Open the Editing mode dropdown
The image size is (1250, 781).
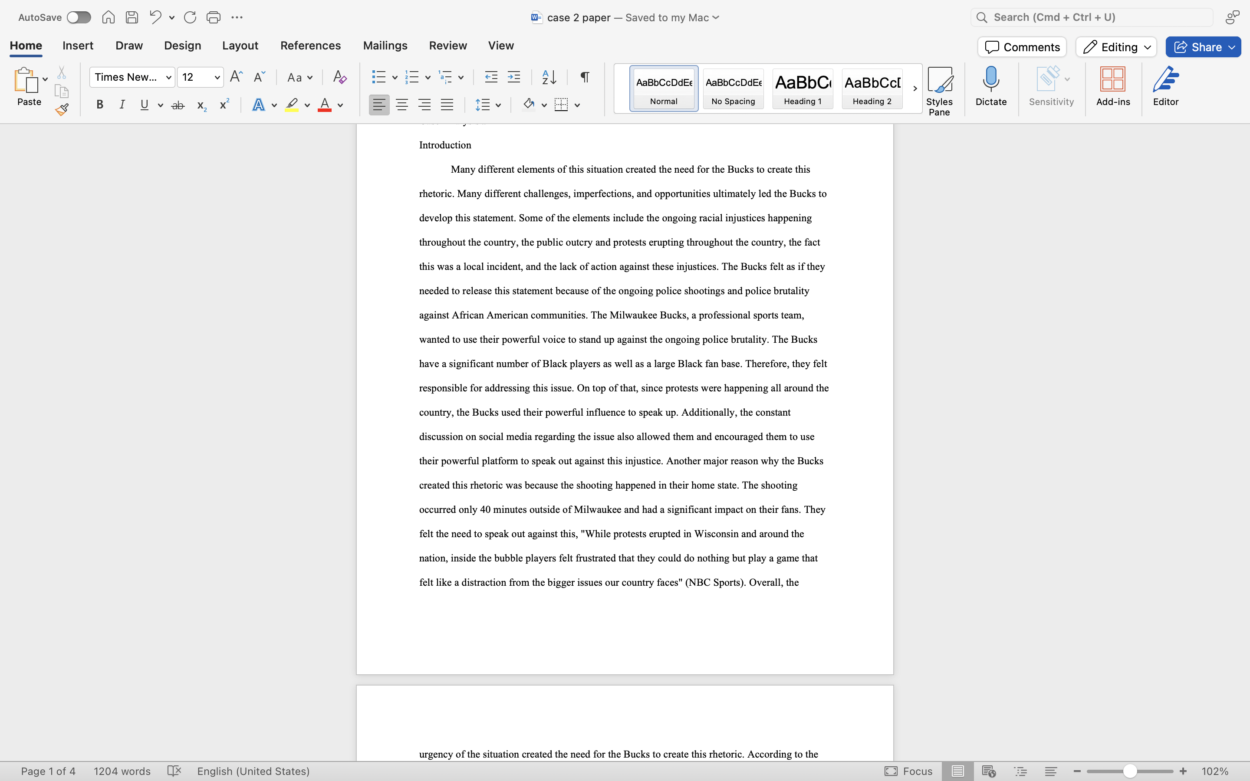tap(1115, 46)
